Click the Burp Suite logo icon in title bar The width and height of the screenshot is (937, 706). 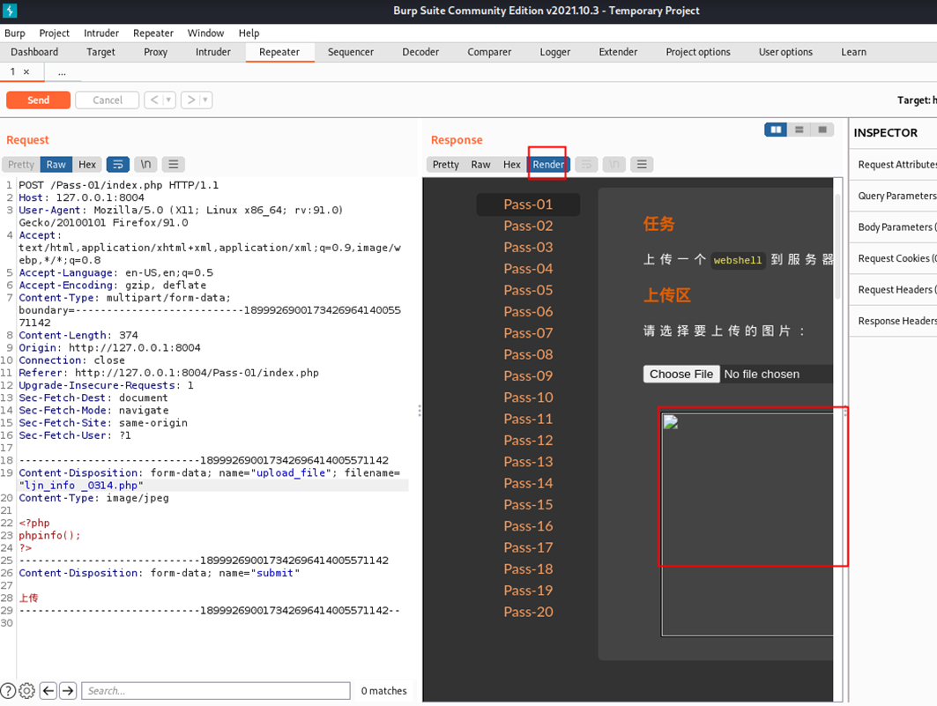tap(10, 11)
